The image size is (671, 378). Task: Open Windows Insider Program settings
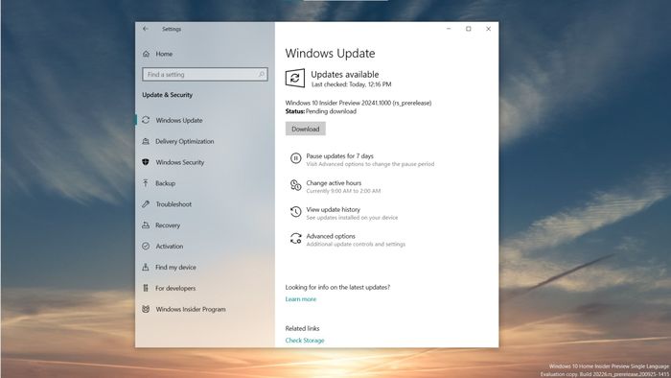[x=191, y=309]
